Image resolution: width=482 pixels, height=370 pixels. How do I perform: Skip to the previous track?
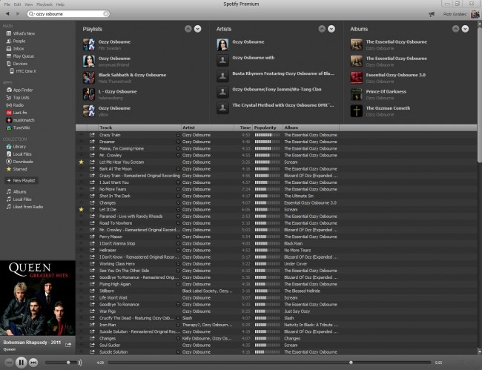[x=9, y=363]
